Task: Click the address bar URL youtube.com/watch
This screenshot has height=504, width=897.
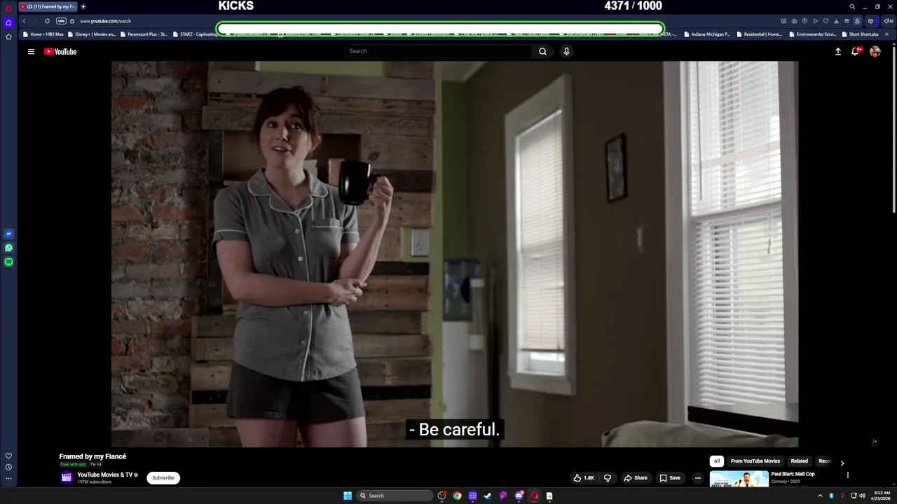Action: click(x=105, y=21)
